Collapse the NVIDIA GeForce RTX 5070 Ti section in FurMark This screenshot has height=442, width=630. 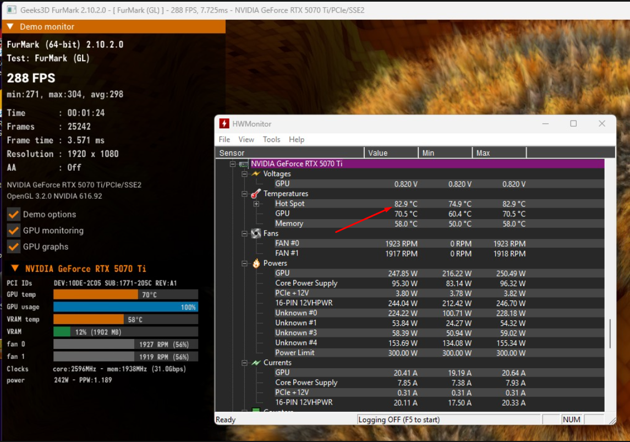pos(15,269)
